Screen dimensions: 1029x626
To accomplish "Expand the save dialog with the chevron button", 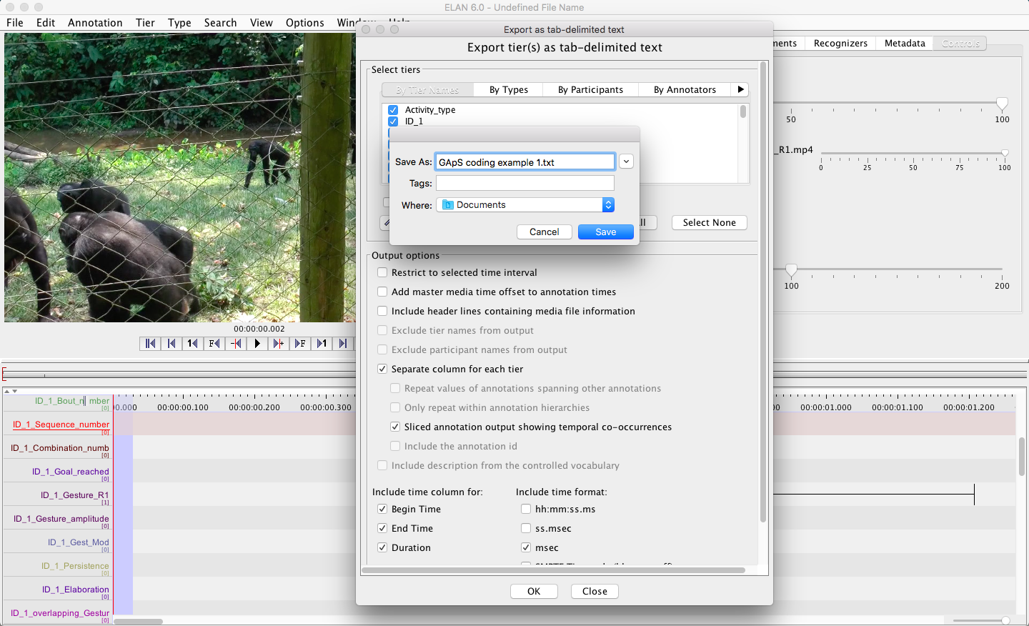I will pos(626,162).
